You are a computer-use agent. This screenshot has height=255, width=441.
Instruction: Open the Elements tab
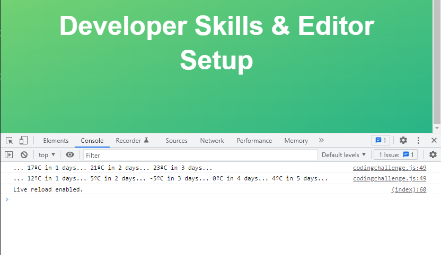coord(56,141)
